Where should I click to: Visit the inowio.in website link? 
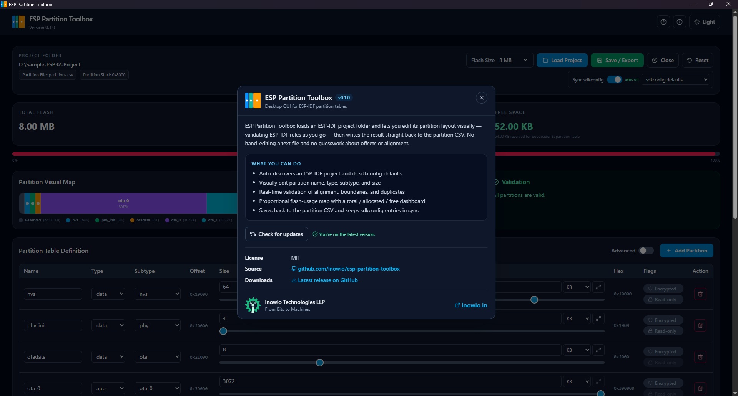(x=471, y=305)
